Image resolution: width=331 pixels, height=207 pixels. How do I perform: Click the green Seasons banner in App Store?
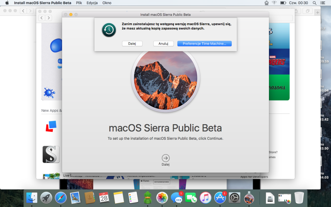(x=279, y=87)
